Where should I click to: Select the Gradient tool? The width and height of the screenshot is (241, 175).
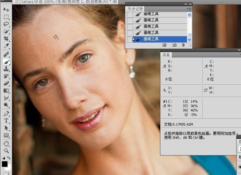coord(6,90)
